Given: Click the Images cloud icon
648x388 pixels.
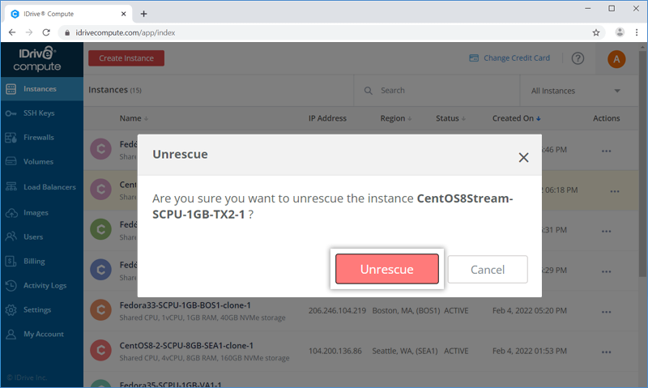Looking at the screenshot, I should click(x=11, y=213).
